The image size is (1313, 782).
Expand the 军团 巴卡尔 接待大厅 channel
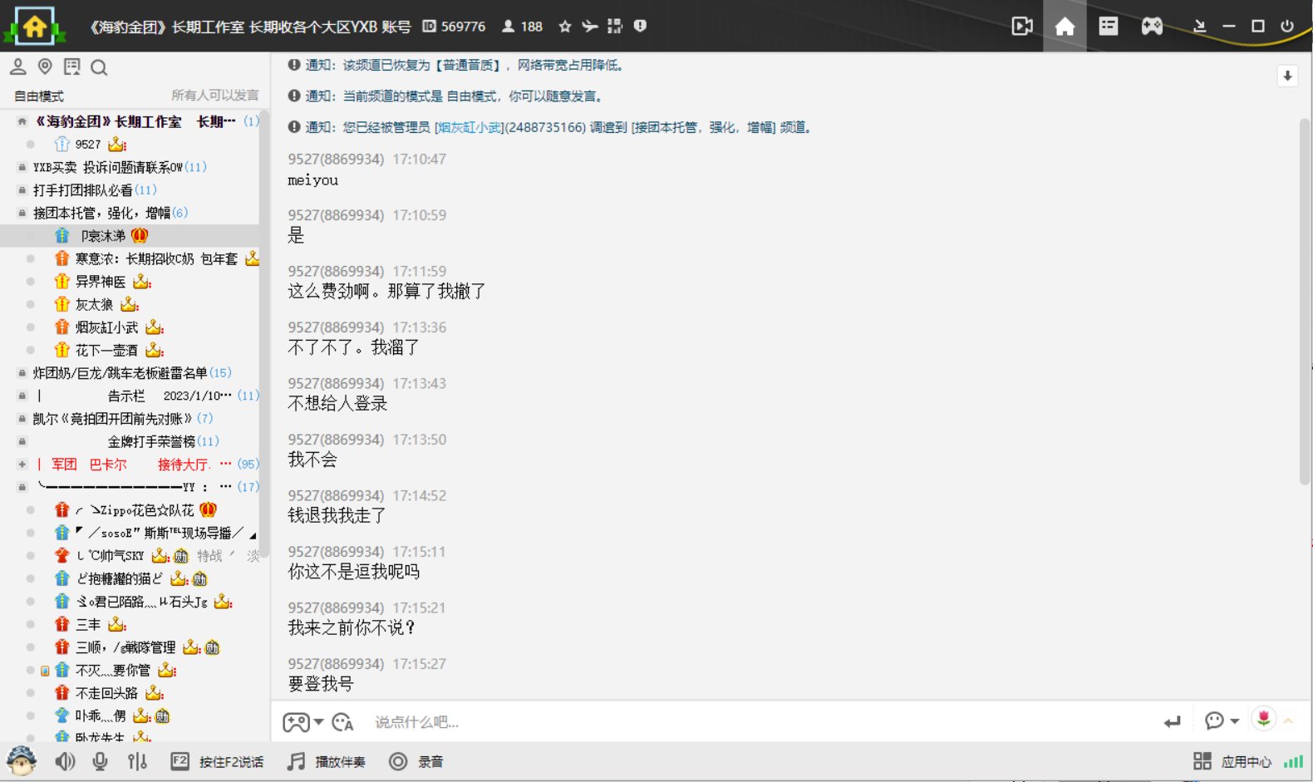[22, 465]
